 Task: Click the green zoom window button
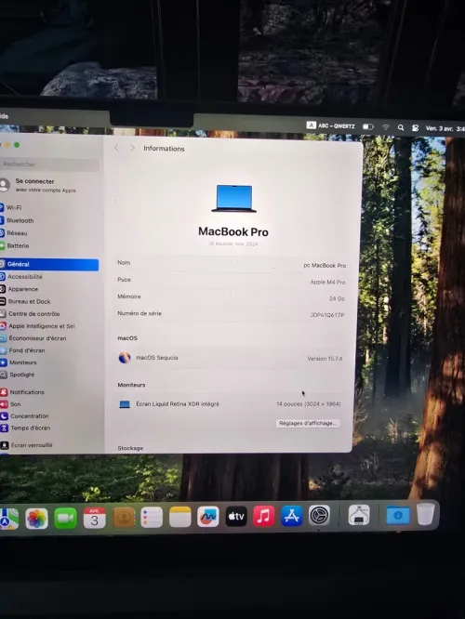click(17, 145)
